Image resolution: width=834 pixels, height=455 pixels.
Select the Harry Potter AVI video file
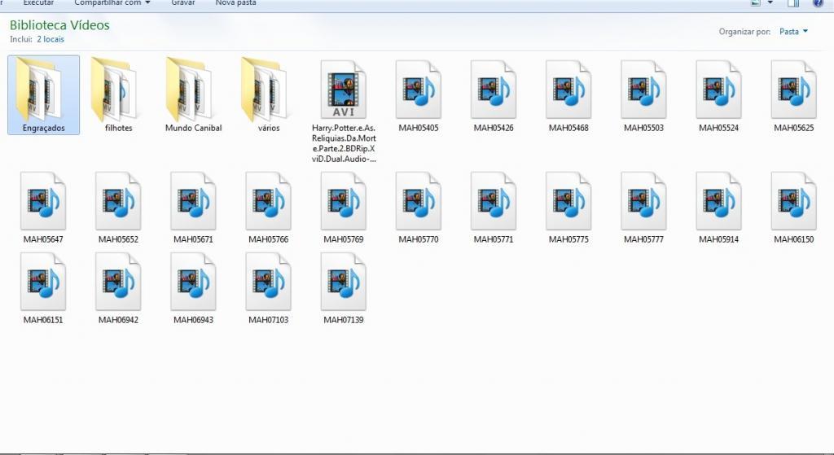pos(344,111)
